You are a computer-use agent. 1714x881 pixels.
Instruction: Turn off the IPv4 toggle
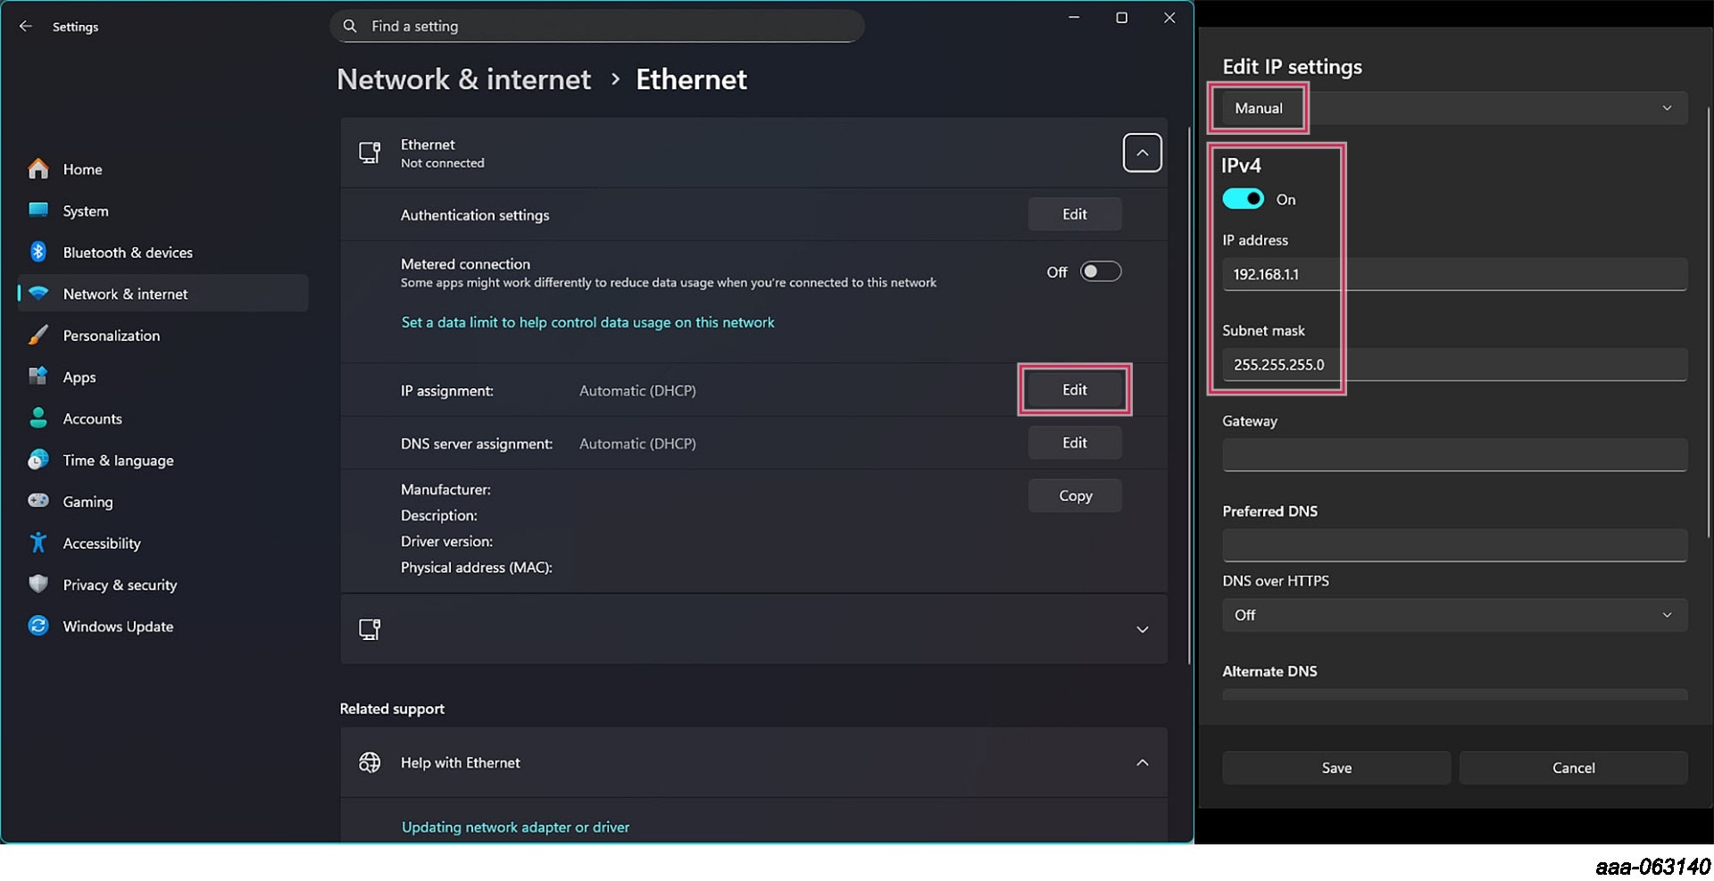point(1244,198)
